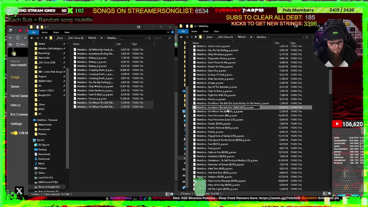Go back in right Metallica Explorer window
The image size is (368, 207).
(x=181, y=37)
